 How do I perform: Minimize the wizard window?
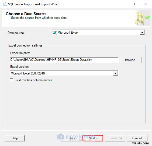(x=121, y=4)
